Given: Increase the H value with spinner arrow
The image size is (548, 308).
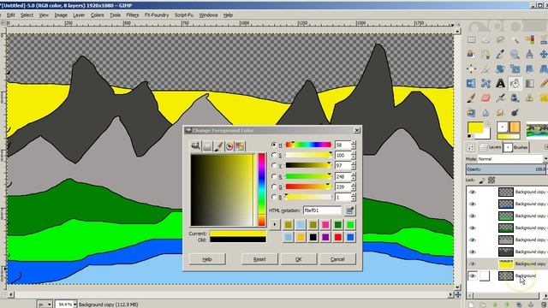Looking at the screenshot, I should pyautogui.click(x=354, y=143).
